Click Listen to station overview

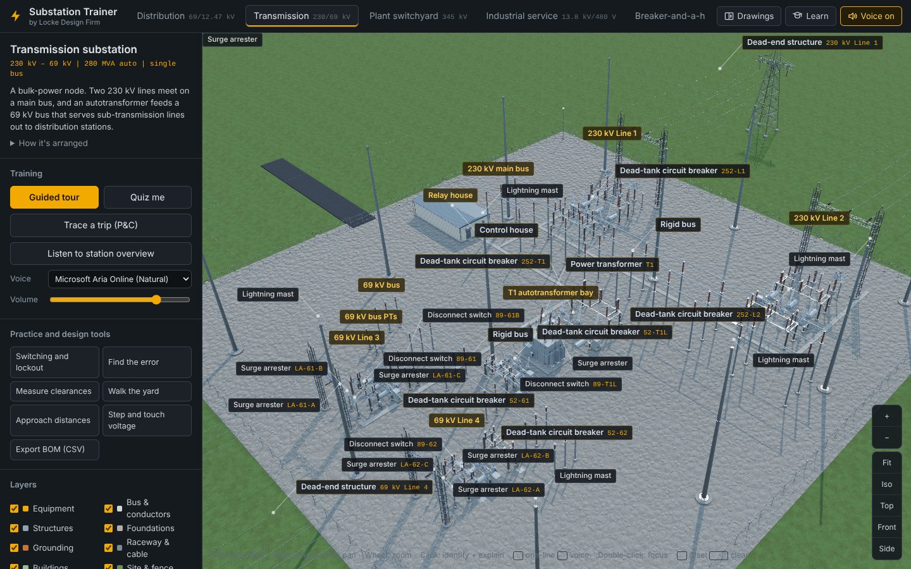pyautogui.click(x=101, y=254)
